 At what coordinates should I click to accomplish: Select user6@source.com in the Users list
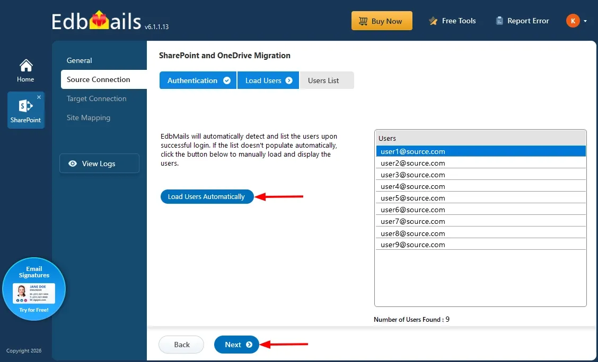click(481, 210)
